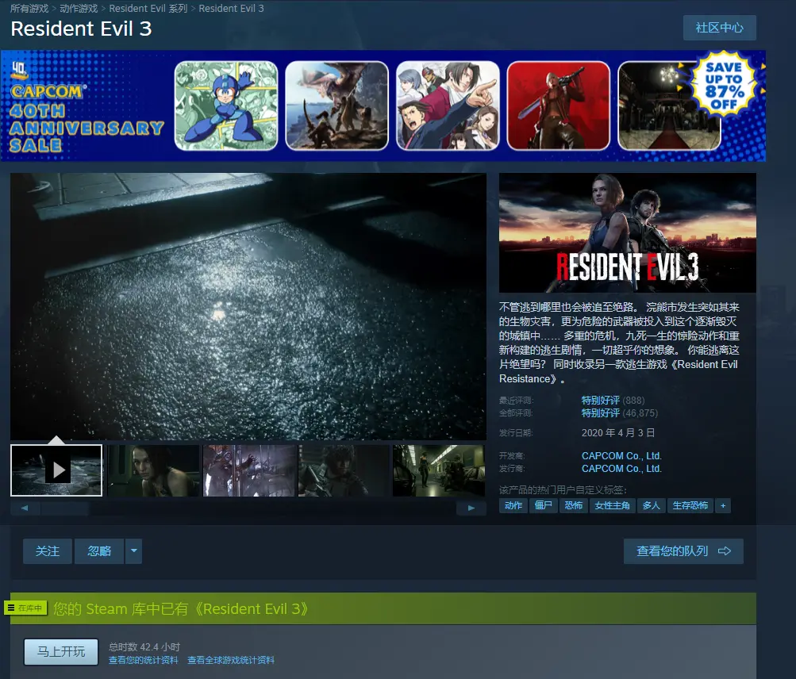Open publisher CAPCOM Co., Ltd. link
Image resolution: width=796 pixels, height=679 pixels.
[x=621, y=468]
